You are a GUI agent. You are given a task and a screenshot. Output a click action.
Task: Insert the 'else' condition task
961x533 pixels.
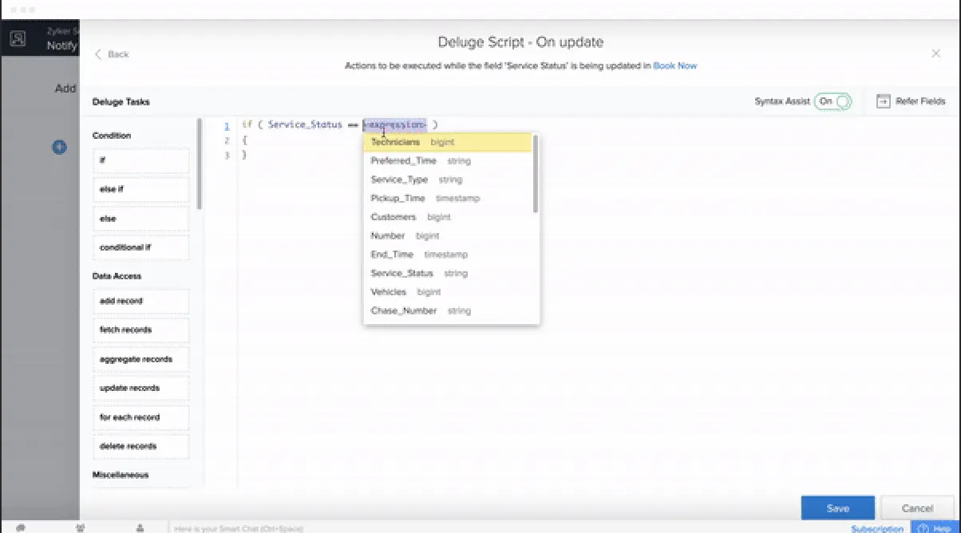tap(141, 219)
